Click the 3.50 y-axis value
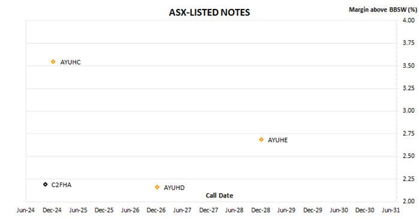 [409, 65]
